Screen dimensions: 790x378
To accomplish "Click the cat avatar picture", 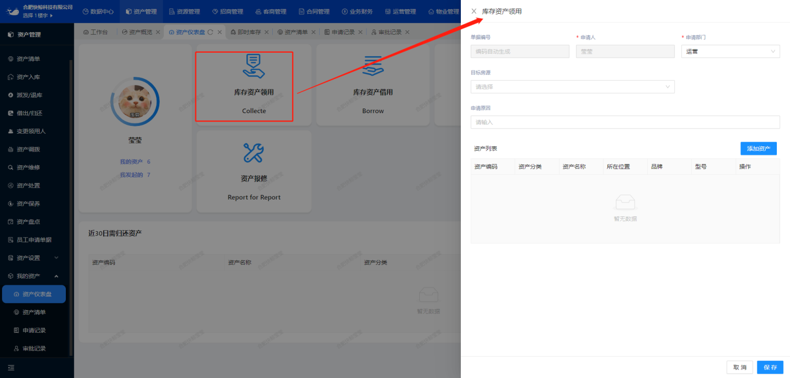I will point(135,102).
